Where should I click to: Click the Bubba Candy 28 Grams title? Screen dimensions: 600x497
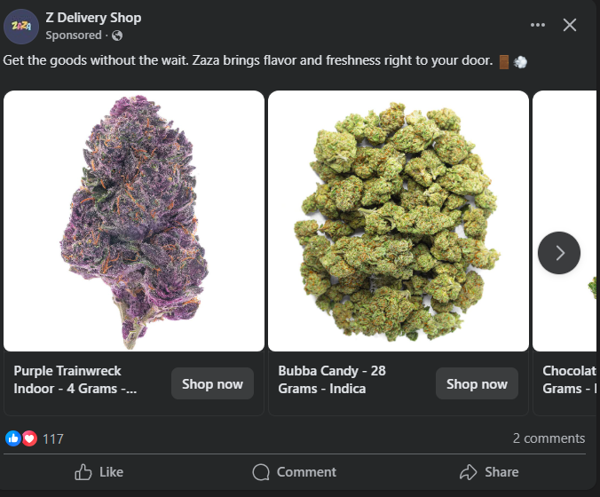[x=332, y=380]
